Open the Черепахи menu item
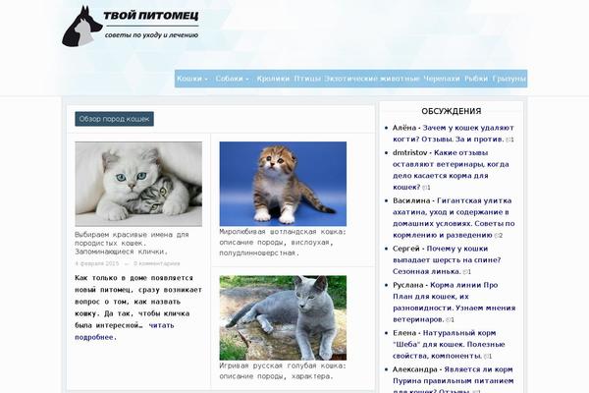 [442, 79]
